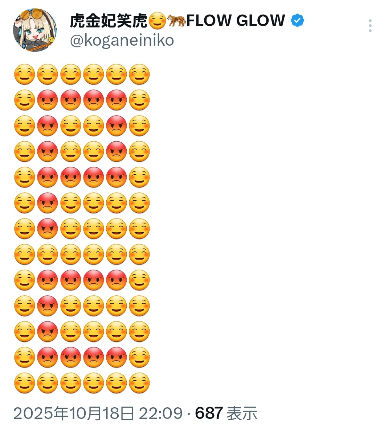Open the 2025年10月18日 22:09 timestamp
Image resolution: width=392 pixels, height=433 pixels.
point(98,413)
